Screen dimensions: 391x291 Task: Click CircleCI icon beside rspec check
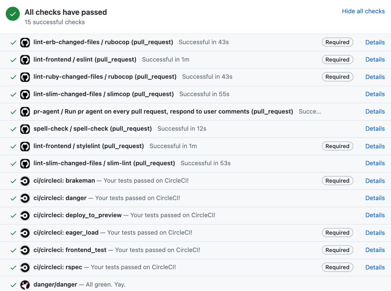point(25,267)
